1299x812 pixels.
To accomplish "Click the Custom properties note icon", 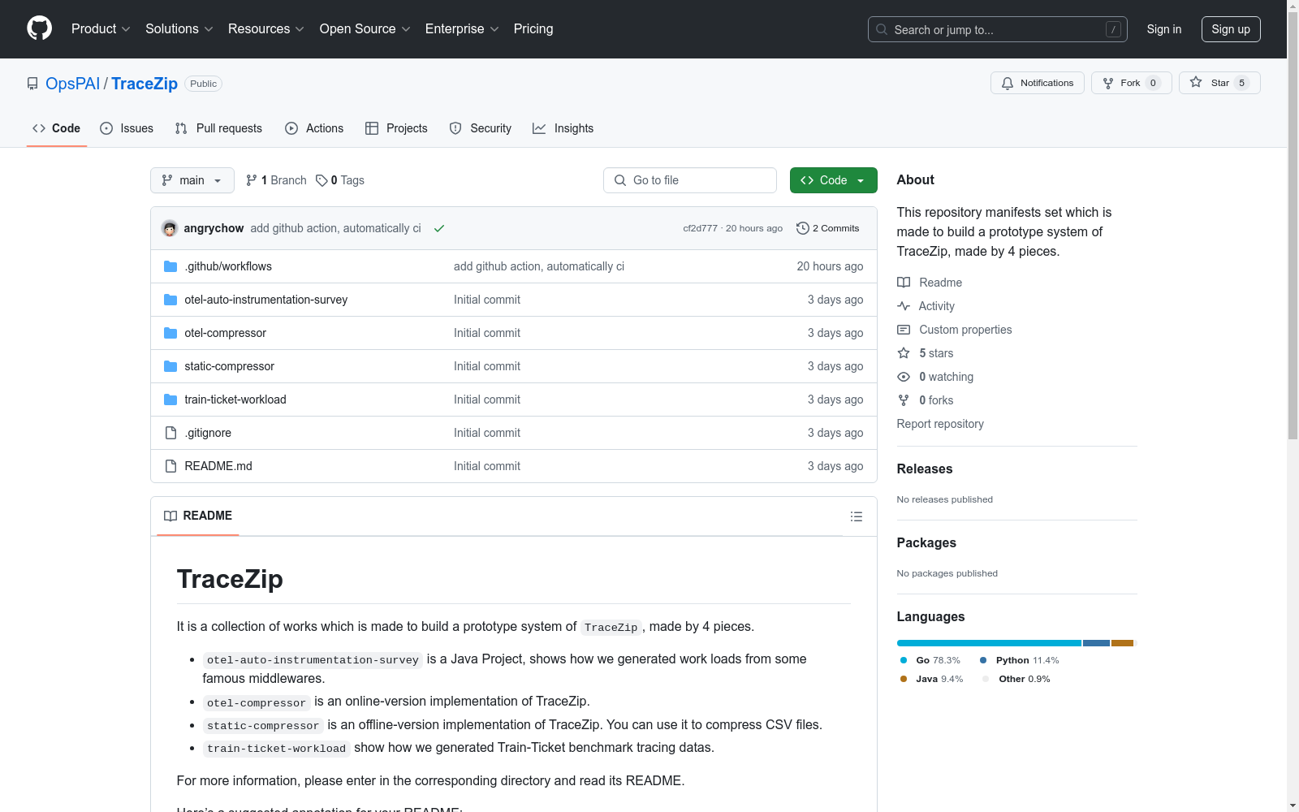I will click(x=904, y=330).
